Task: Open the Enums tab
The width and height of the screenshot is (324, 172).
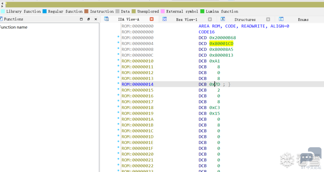Action: pyautogui.click(x=303, y=19)
